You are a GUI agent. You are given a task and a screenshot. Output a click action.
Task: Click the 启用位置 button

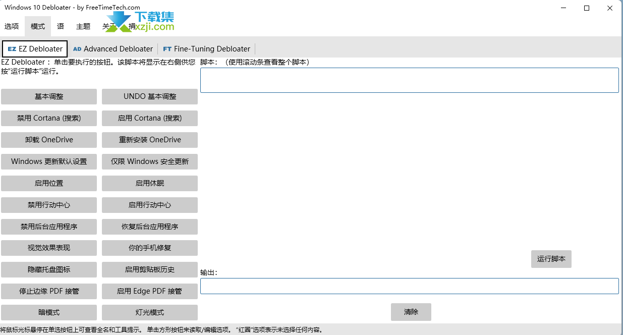click(49, 183)
